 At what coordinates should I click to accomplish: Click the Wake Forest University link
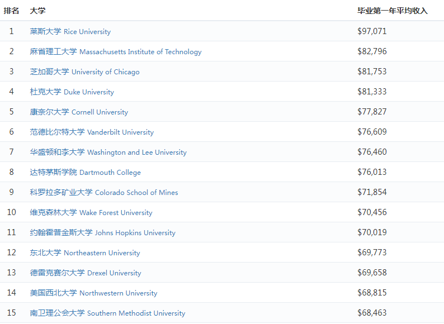coord(91,213)
